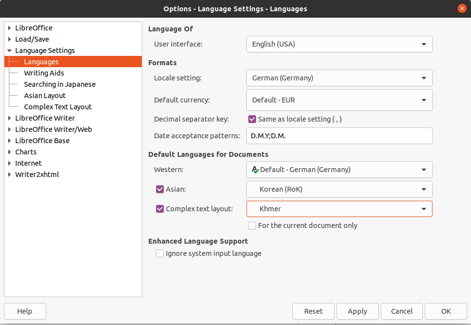Open the Locale setting dropdown
The image size is (471, 325).
339,78
